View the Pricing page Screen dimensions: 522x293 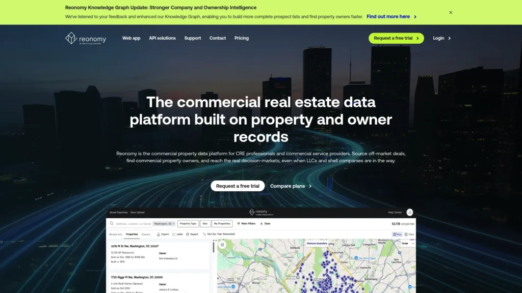click(x=241, y=38)
